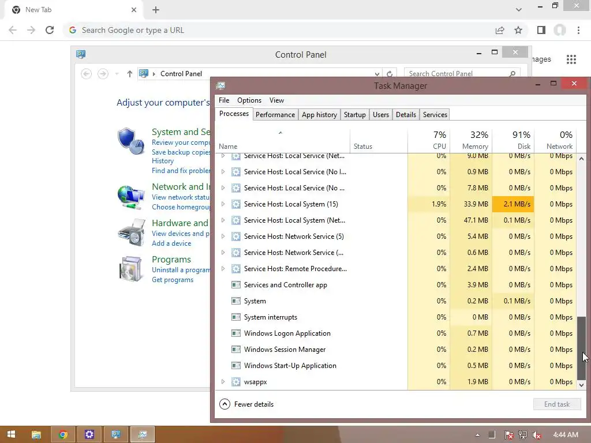This screenshot has height=443, width=591.
Task: Open a new Chrome tab with plus button
Action: (156, 10)
